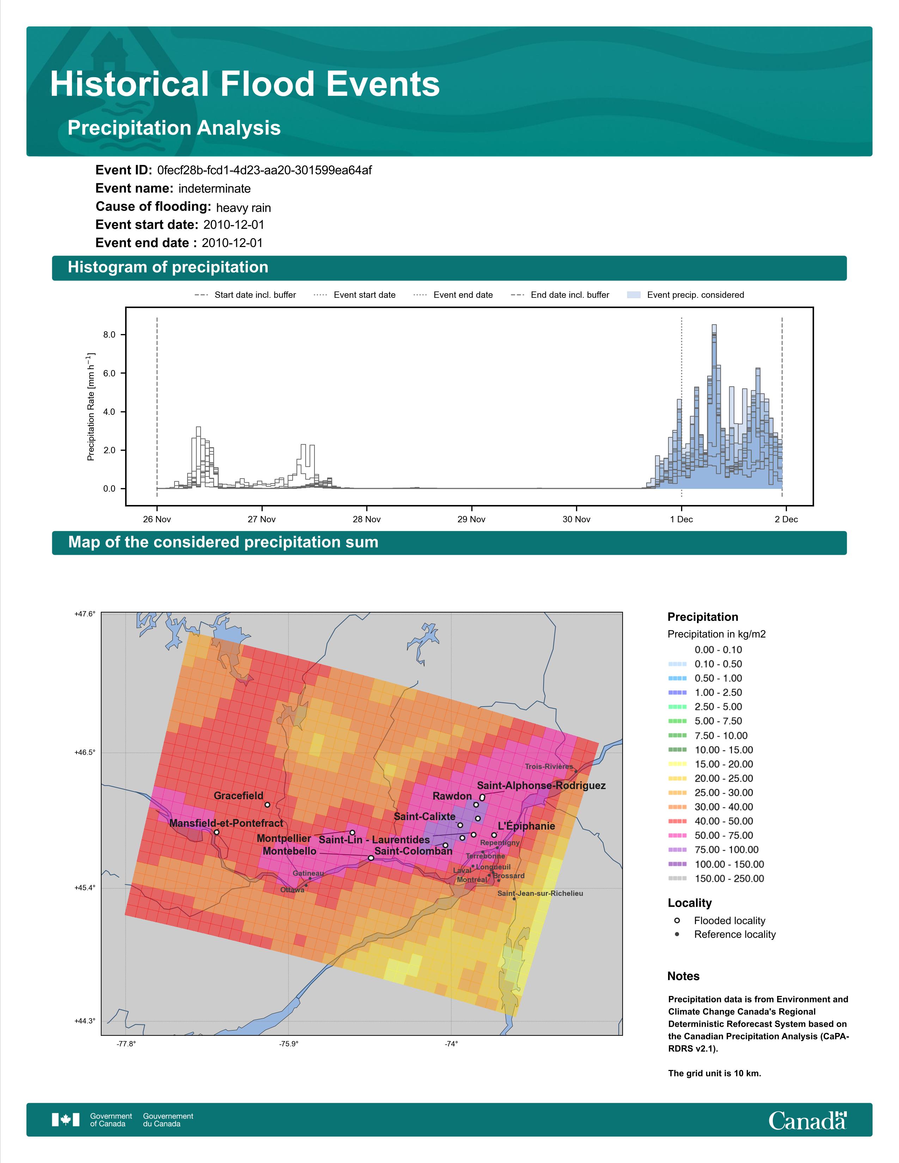Click the Rawdon map label

tap(452, 796)
